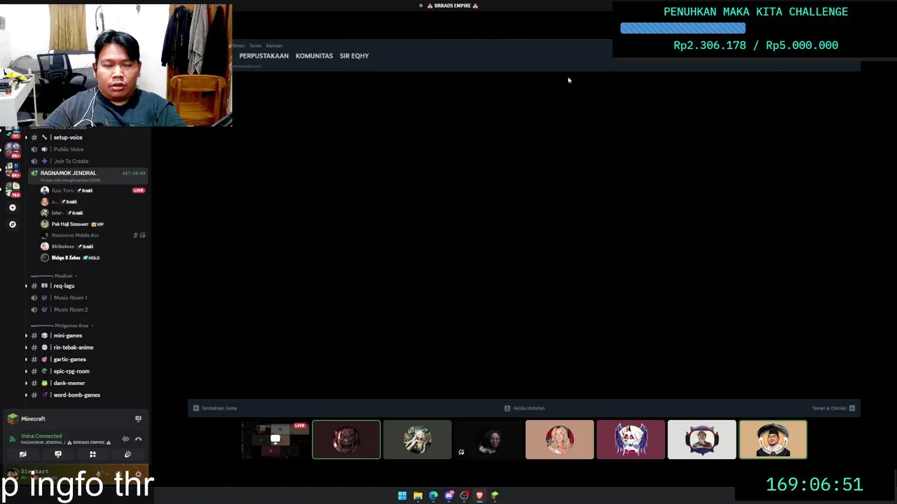This screenshot has height=504, width=897.
Task: Collapse the Musikan category
Action: tap(63, 276)
